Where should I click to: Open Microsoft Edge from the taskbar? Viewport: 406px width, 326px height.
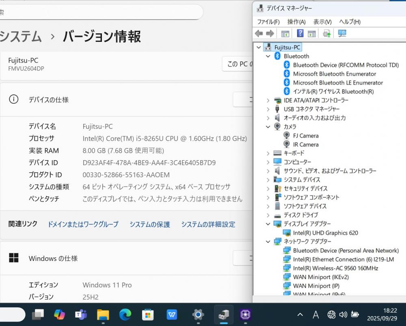[x=125, y=314]
